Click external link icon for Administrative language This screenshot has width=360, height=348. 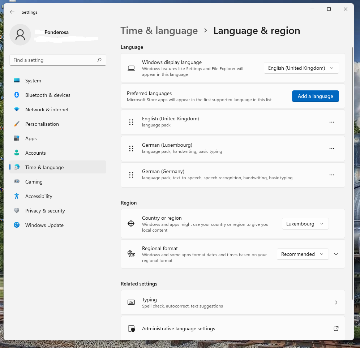click(336, 328)
